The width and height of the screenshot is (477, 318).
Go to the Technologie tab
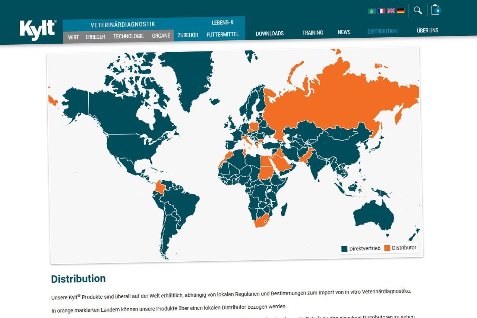(x=129, y=36)
